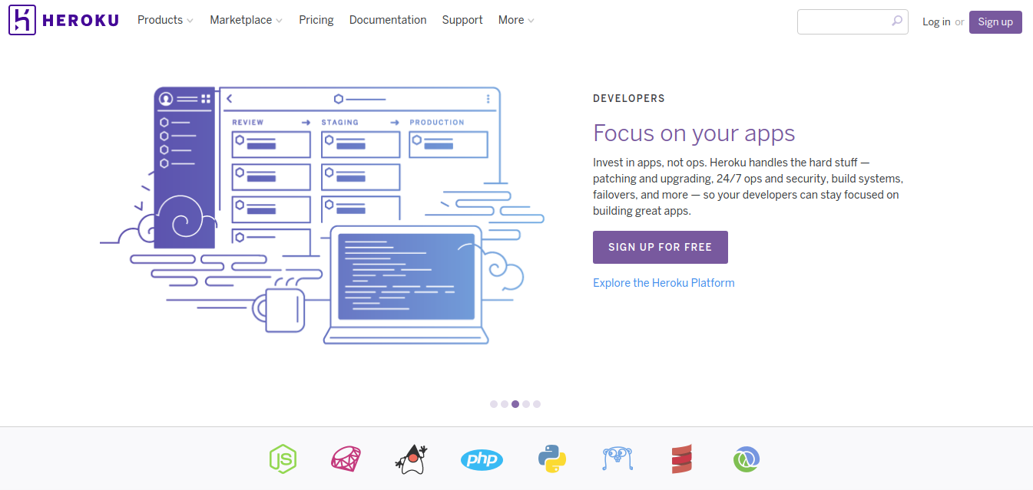Expand the Products menu
Screen dimensions: 1033x490
coord(165,20)
